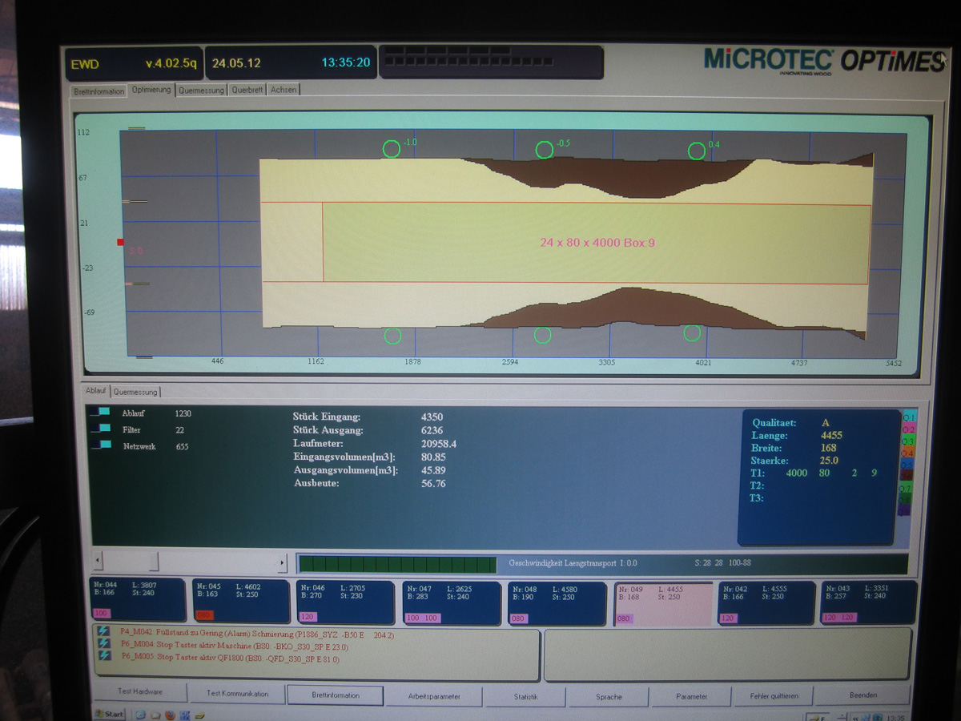The image size is (961, 721).
Task: Click the green circle marker labeled -1.0
Action: coord(391,149)
